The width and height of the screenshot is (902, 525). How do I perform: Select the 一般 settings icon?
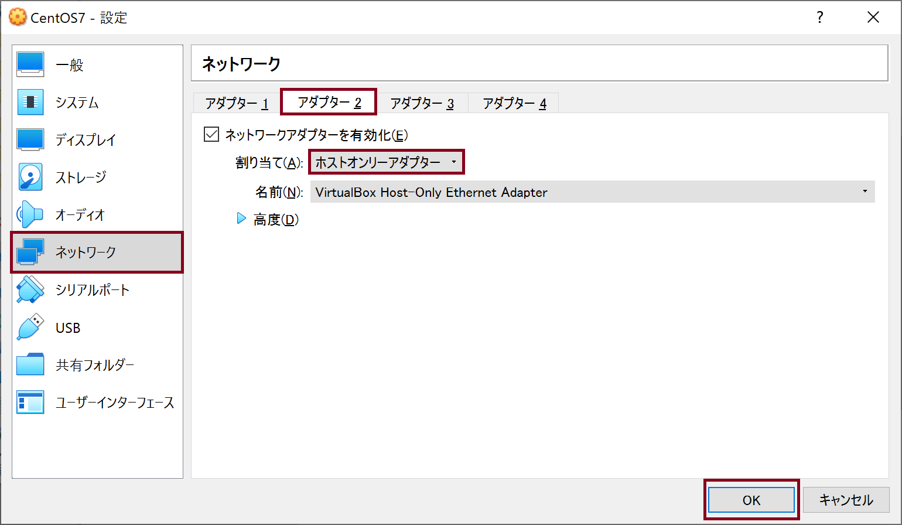coord(30,64)
